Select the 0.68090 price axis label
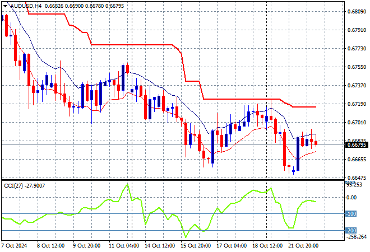 tap(357, 12)
